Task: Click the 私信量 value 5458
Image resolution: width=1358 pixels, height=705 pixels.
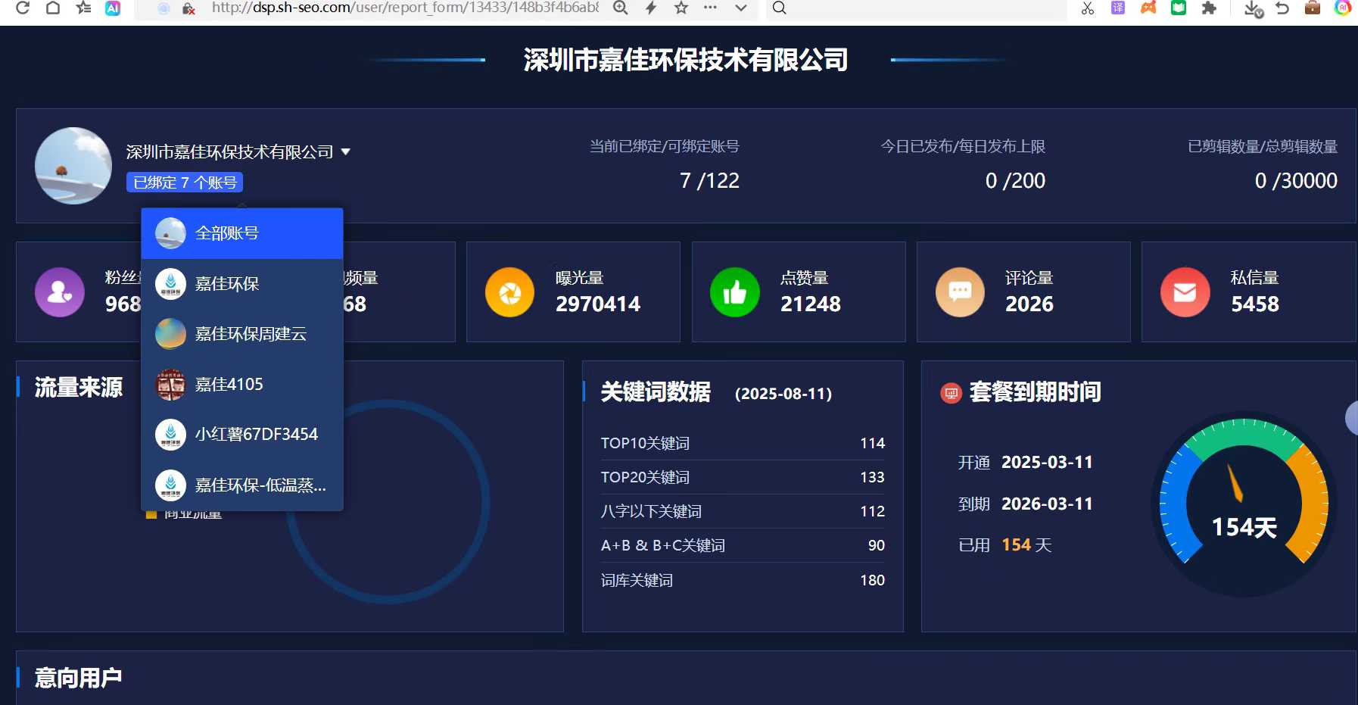Action: [1255, 304]
